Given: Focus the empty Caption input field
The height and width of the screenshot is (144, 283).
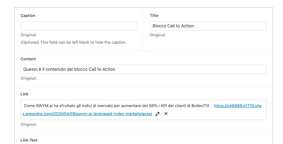Looking at the screenshot, I should 79,26.
